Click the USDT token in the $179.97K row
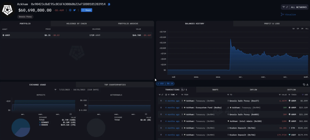The height and width of the screenshot is (140, 310). click(x=292, y=135)
